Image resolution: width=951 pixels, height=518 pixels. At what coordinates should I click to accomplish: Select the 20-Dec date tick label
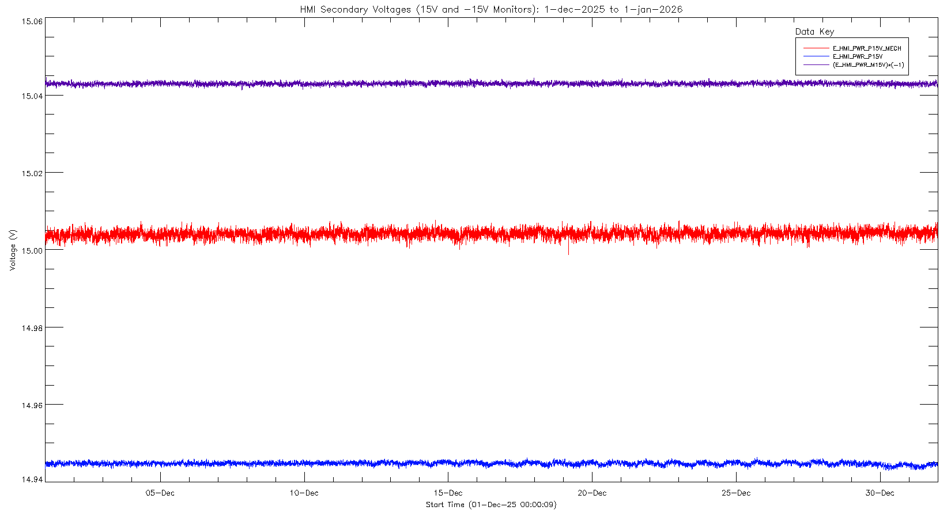click(x=592, y=493)
